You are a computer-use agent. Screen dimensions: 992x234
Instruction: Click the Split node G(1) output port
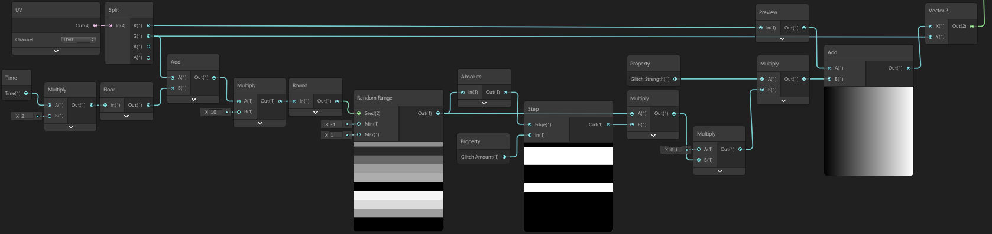click(148, 36)
